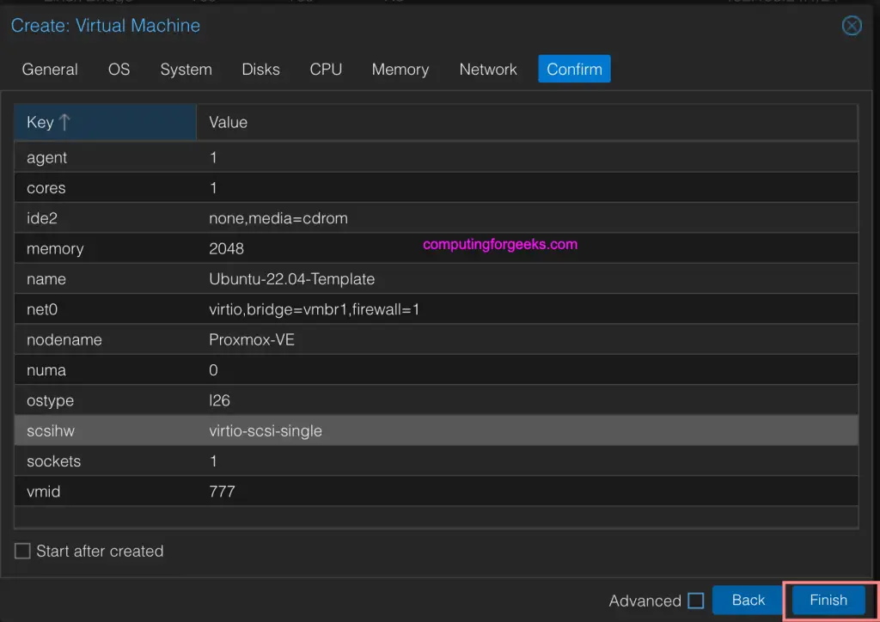
Task: Enable Start after created checkbox
Action: (22, 551)
